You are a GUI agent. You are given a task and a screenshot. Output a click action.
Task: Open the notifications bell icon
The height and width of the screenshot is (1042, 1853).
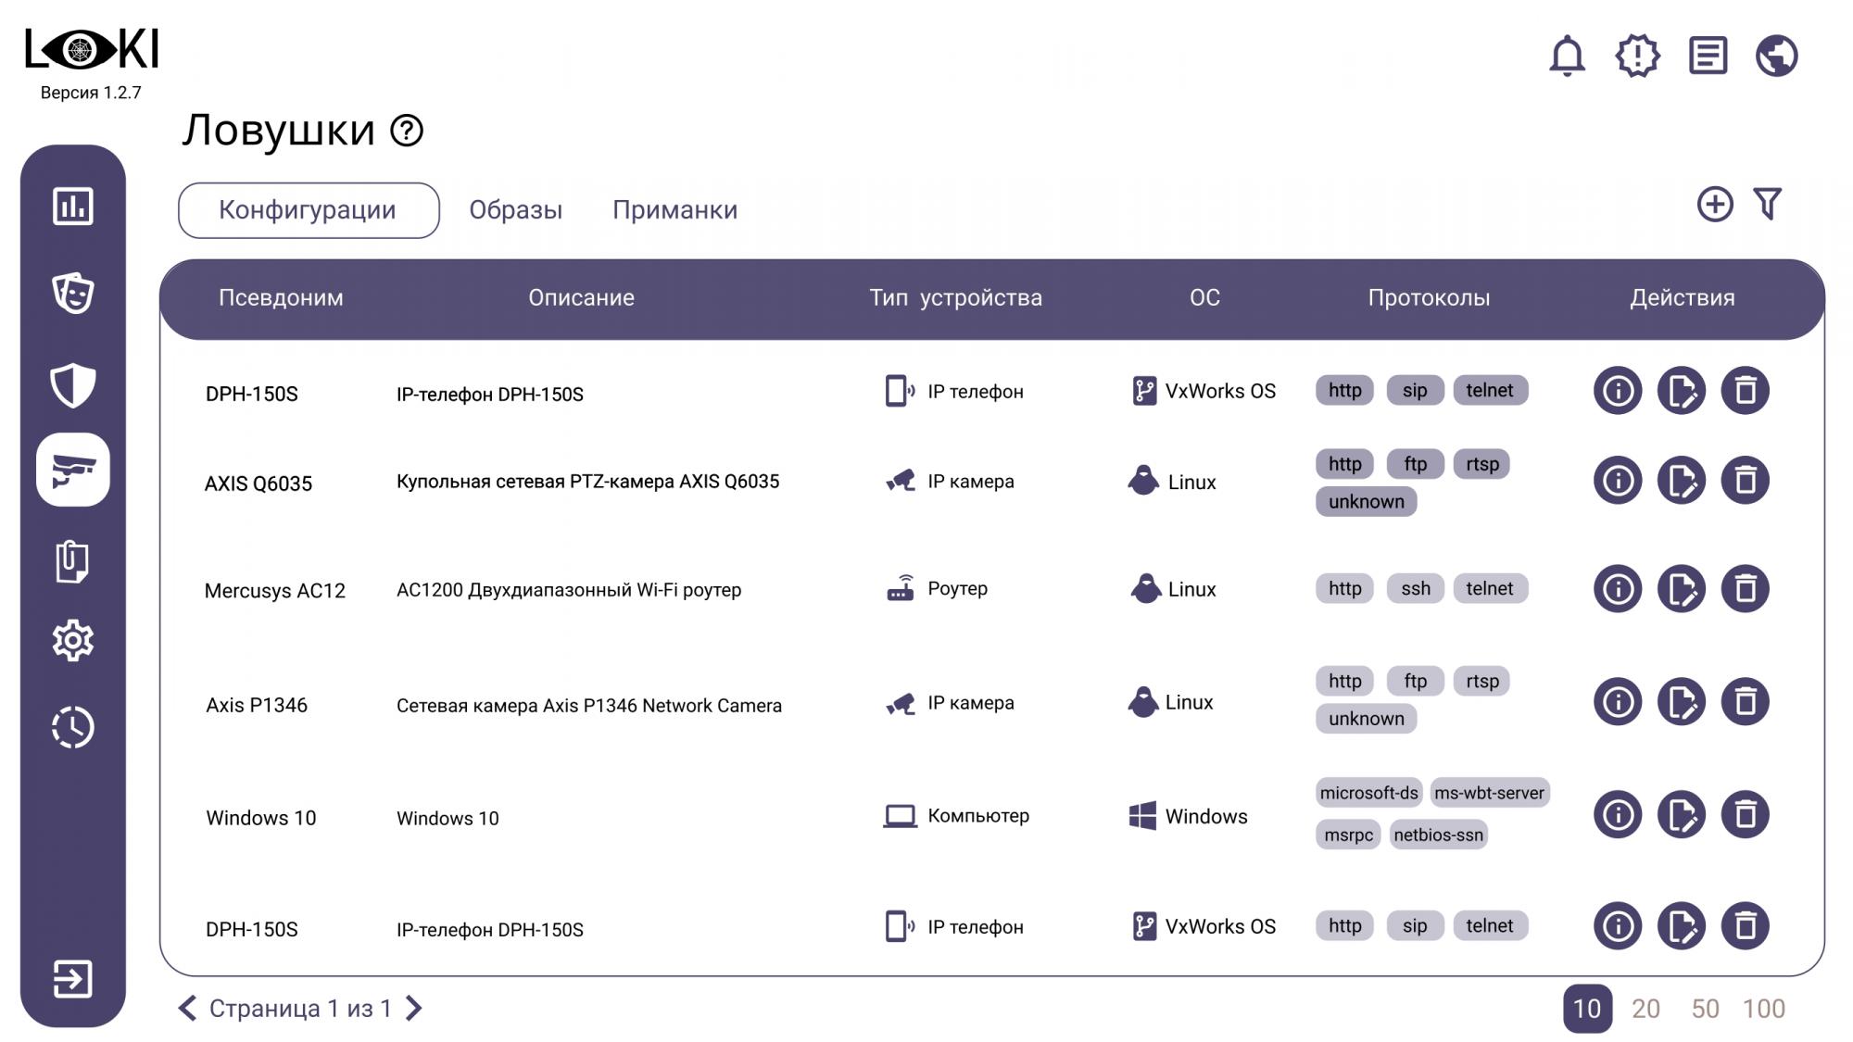1567,56
